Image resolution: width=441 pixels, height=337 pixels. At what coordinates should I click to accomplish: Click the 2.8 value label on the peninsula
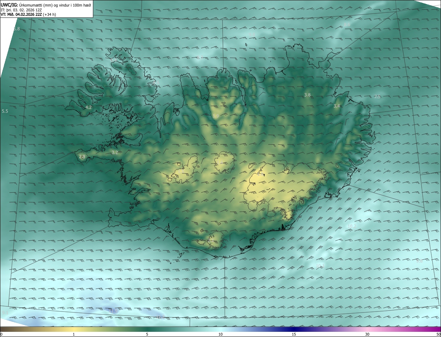pos(82,157)
